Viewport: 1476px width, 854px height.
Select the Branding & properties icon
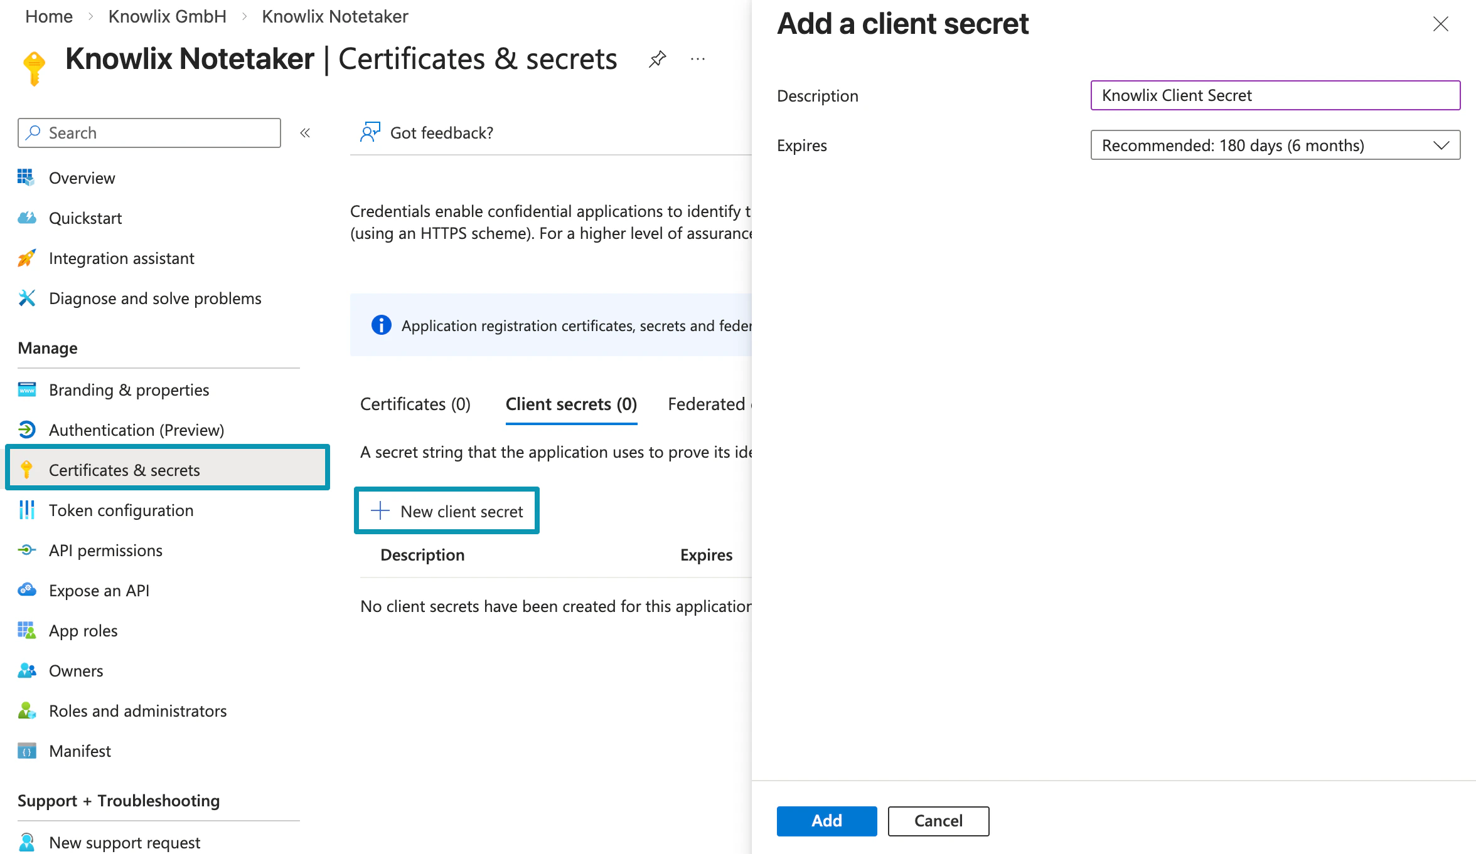pyautogui.click(x=26, y=389)
